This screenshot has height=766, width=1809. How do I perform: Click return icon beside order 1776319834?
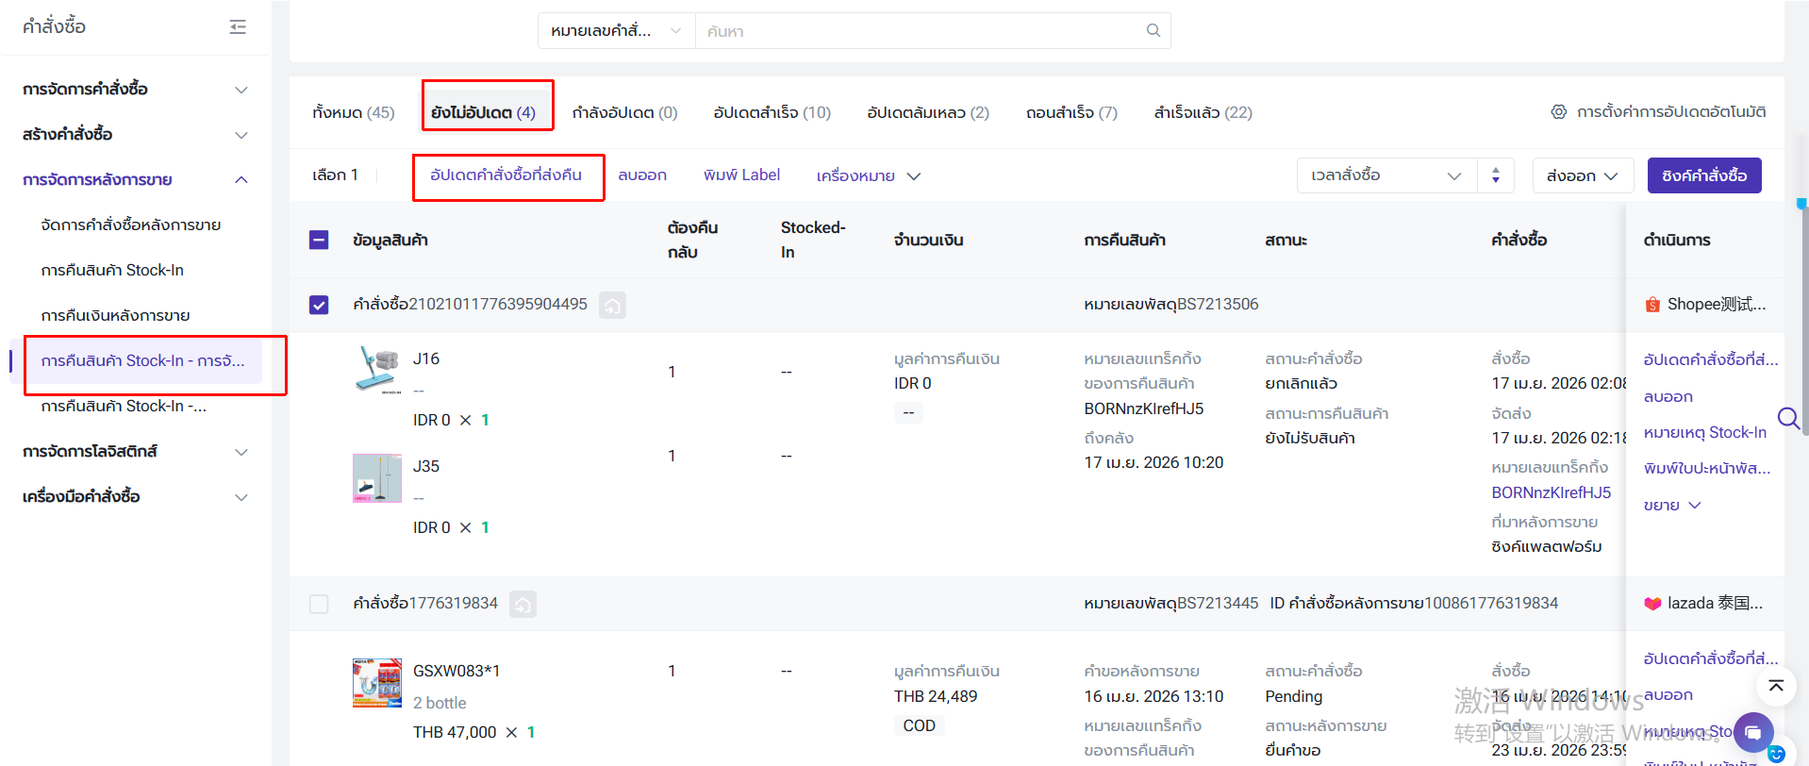click(523, 604)
